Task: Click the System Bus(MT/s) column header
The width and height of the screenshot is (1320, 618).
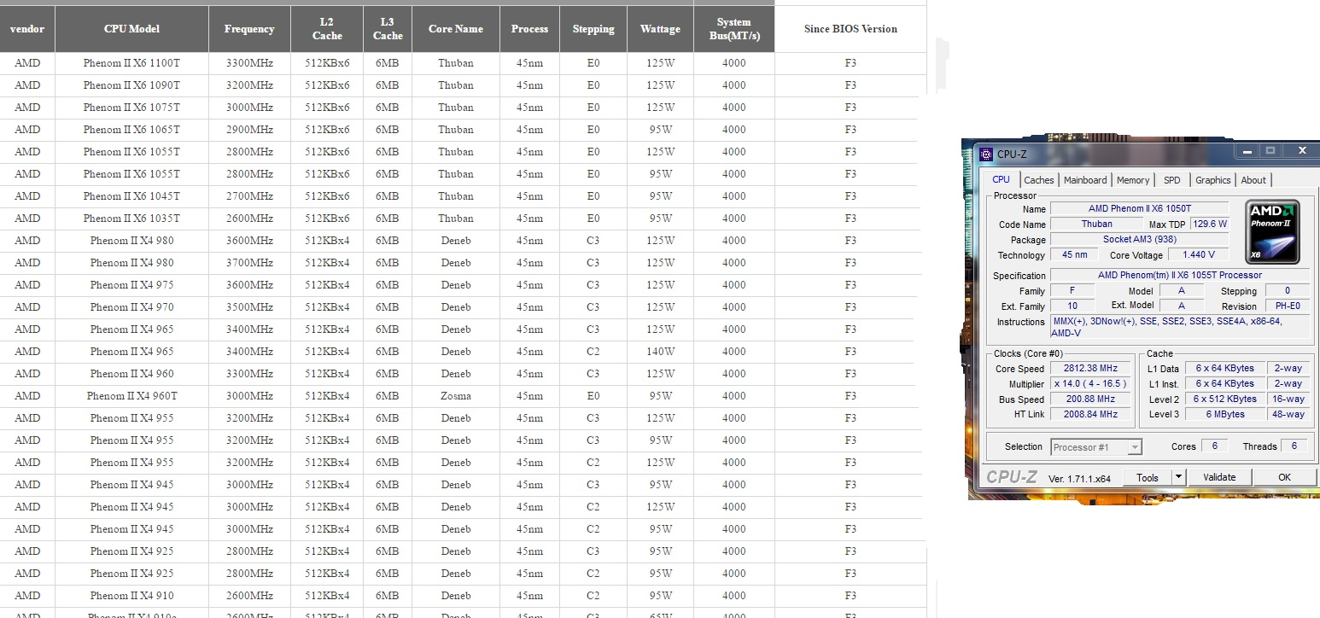Action: [x=734, y=29]
